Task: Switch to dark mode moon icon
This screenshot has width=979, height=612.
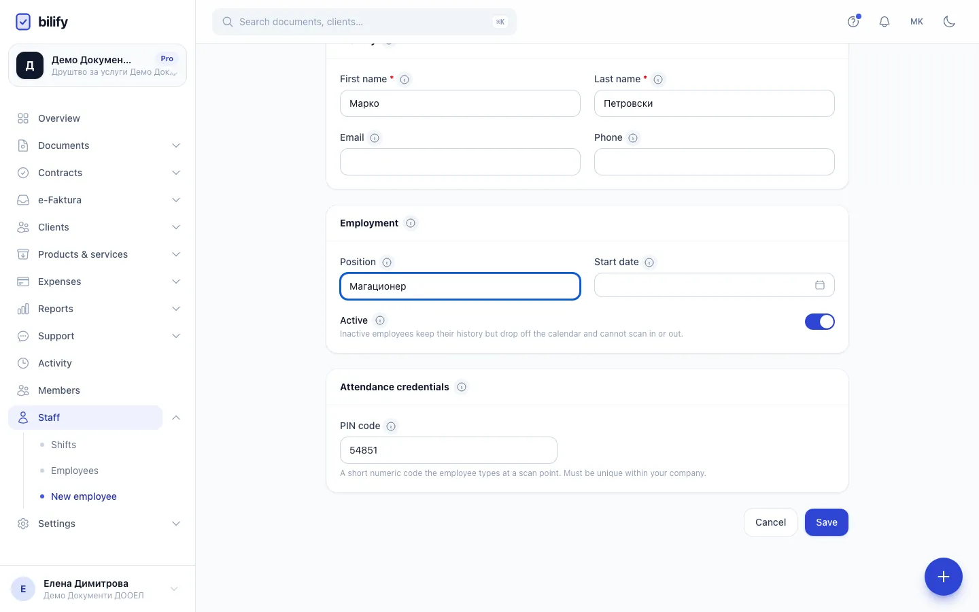Action: (950, 22)
